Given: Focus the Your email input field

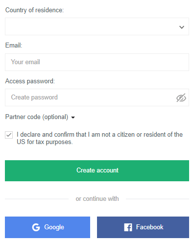Looking at the screenshot, I should [97, 62].
